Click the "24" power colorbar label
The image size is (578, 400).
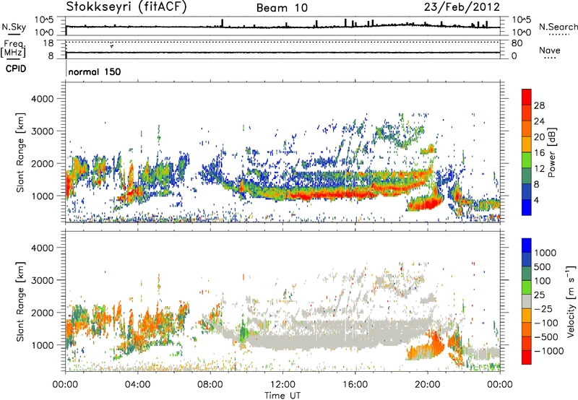539,121
